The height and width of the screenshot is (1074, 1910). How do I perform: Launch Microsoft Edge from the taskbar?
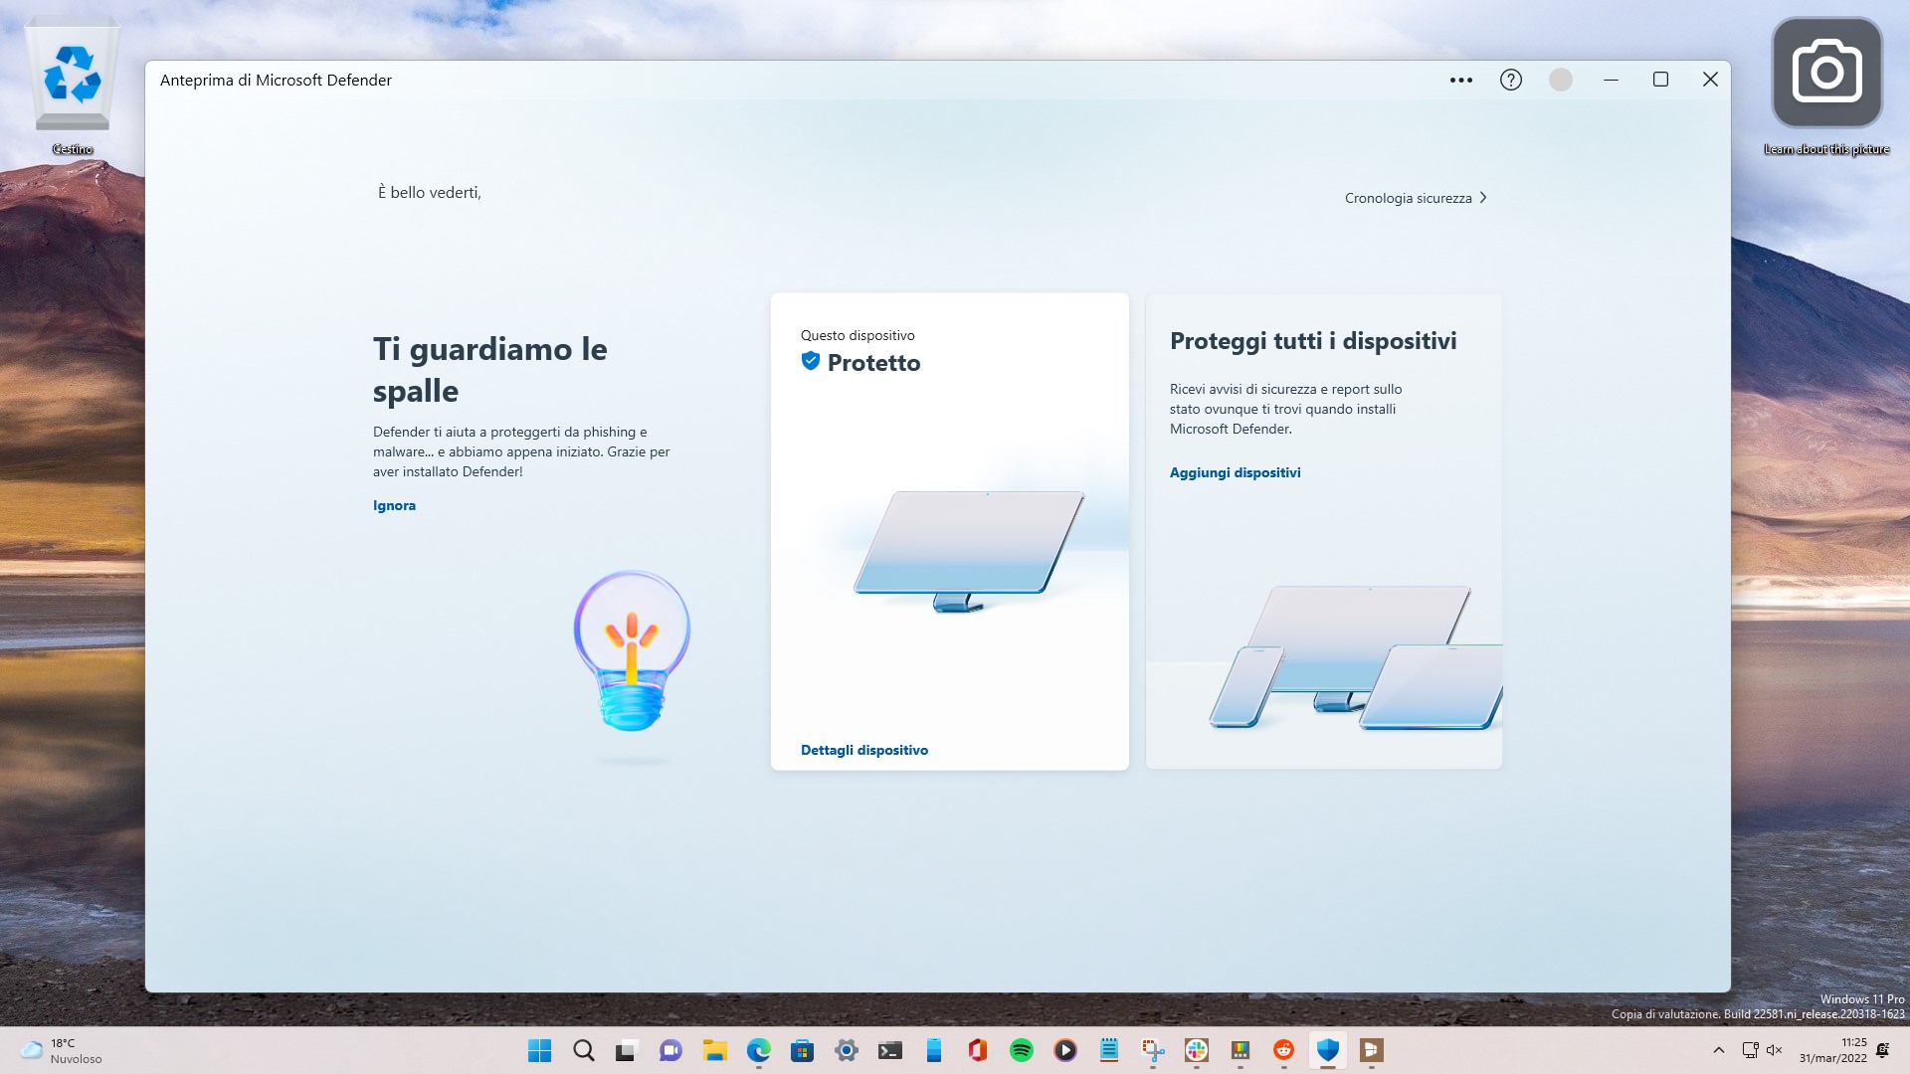(758, 1050)
